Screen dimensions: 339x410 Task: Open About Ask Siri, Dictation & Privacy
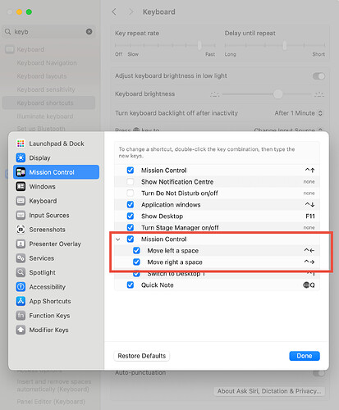(x=269, y=391)
